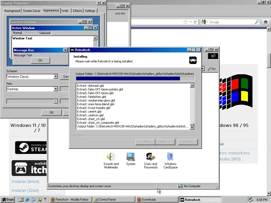Screen dimensions: 271x203
Task: Click the address bar history dropdown arrow in Firefox
Action: coord(191,22)
